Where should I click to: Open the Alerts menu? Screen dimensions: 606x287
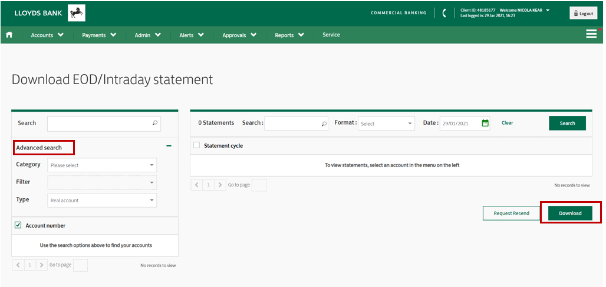pyautogui.click(x=192, y=35)
